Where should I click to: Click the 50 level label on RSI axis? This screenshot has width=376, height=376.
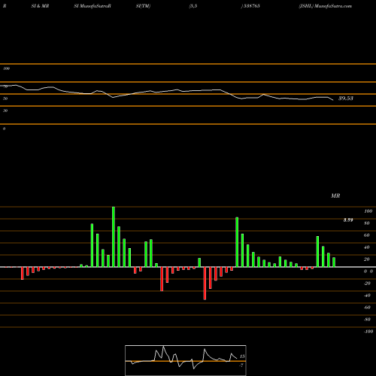[x=5, y=99]
